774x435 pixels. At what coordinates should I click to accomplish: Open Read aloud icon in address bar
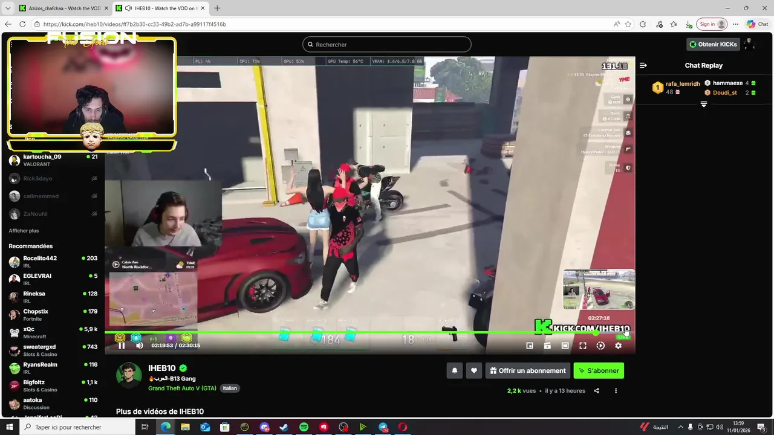(616, 24)
